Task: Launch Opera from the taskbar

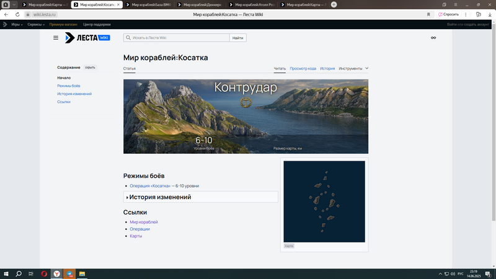Action: [44, 274]
